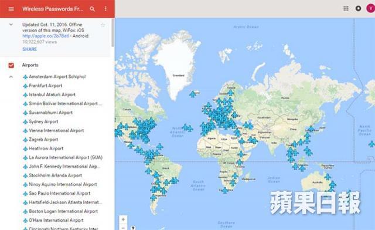Open the hamburger menu in red header

pos(11,9)
